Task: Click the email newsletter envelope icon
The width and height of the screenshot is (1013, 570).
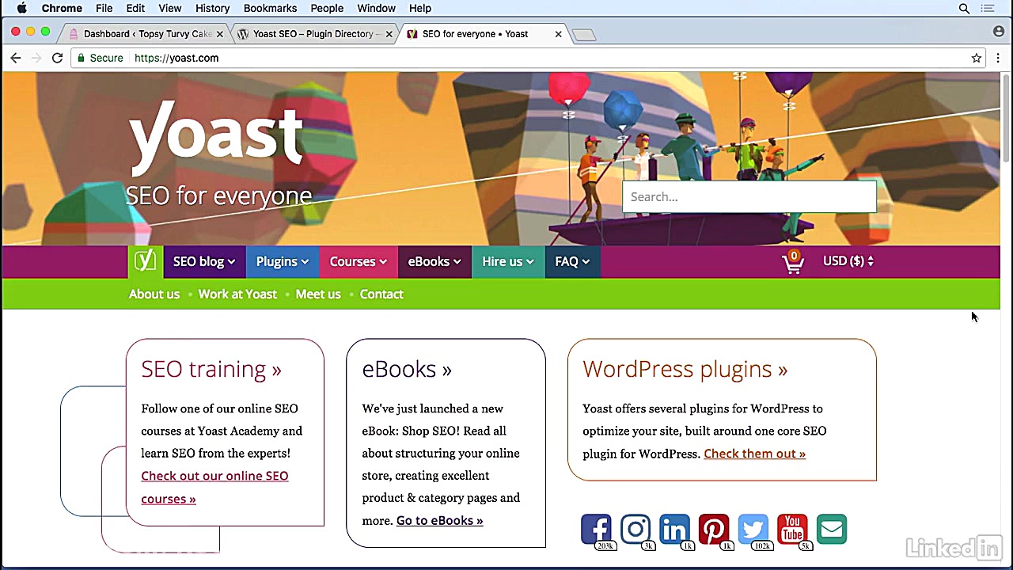Action: coord(832,530)
